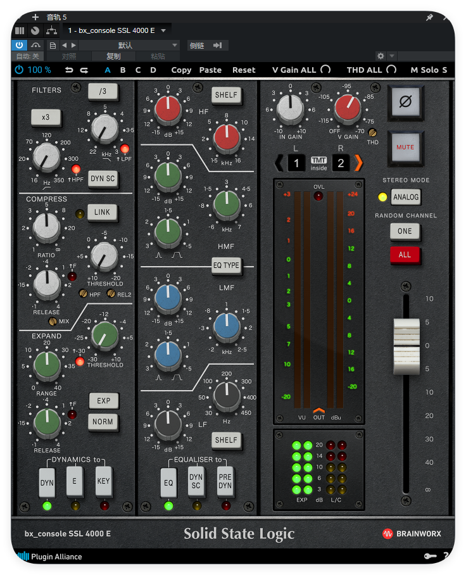This screenshot has height=575, width=466.
Task: Expand the arrow next to gear icon
Action: [x=392, y=56]
